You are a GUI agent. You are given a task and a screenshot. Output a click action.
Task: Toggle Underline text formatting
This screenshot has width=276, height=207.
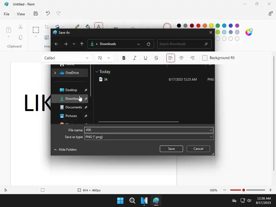tap(145, 58)
